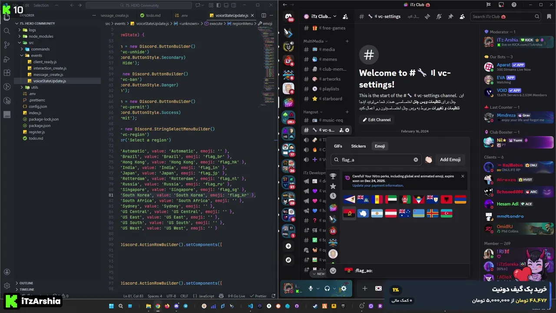The image size is (556, 313).
Task: Select Azerbaijan flag emoji
Action: (446, 213)
